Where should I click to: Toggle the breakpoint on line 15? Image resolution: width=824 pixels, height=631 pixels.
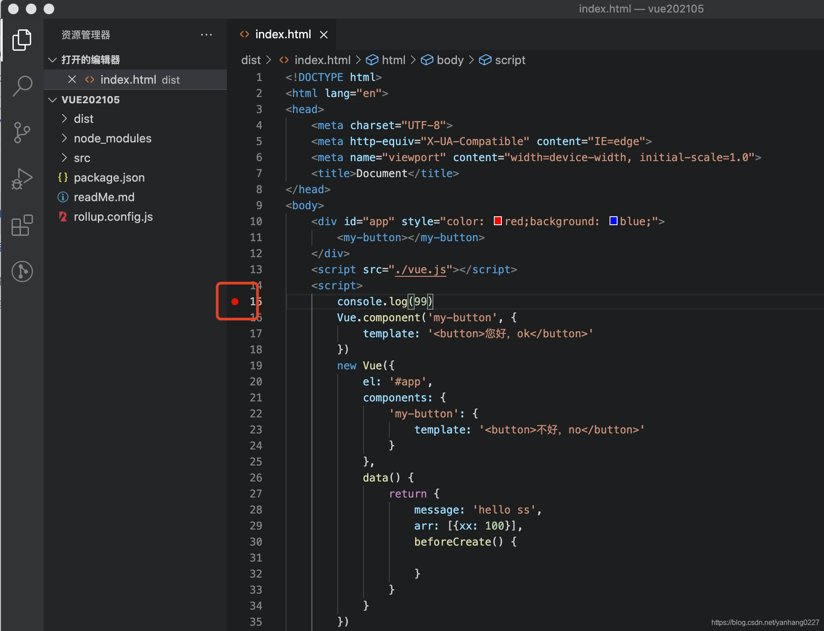(235, 302)
